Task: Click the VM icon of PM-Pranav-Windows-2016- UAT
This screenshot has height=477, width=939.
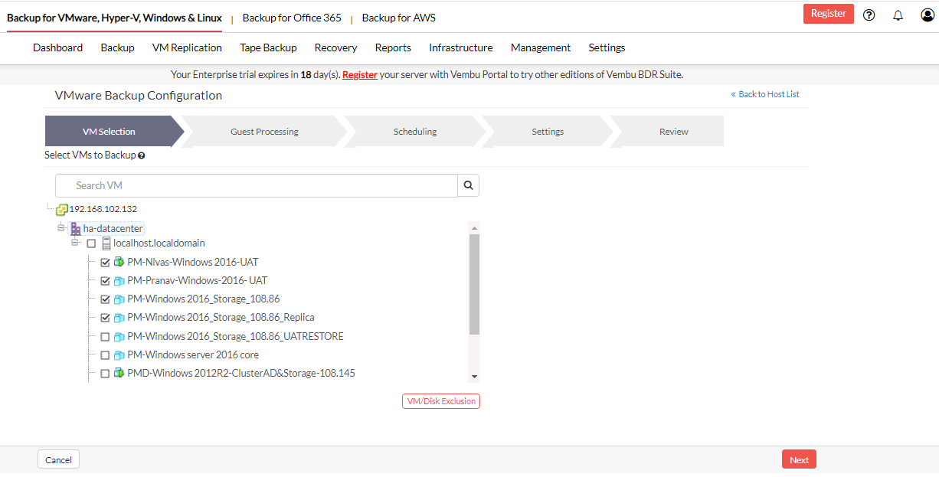Action: 119,280
